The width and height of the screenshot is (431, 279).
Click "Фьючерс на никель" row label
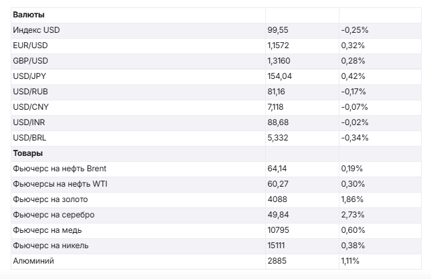[x=51, y=246]
